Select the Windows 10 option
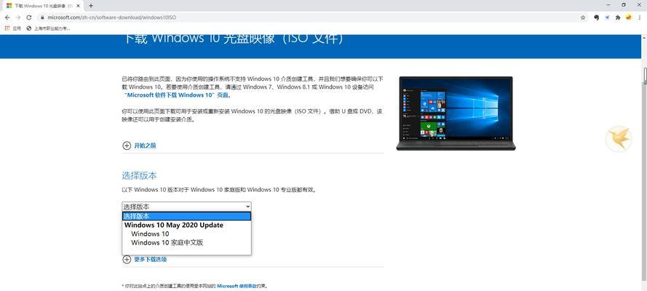647x291 pixels. pyautogui.click(x=186, y=234)
